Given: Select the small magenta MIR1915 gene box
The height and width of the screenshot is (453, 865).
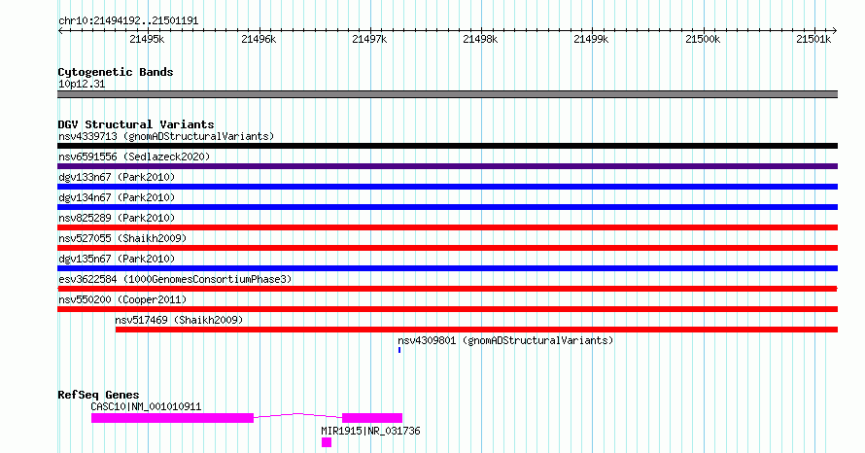Looking at the screenshot, I should coord(327,442).
